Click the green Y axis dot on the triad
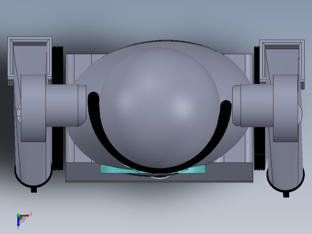Image resolution: width=312 pixels, height=234 pixels. pos(19,215)
